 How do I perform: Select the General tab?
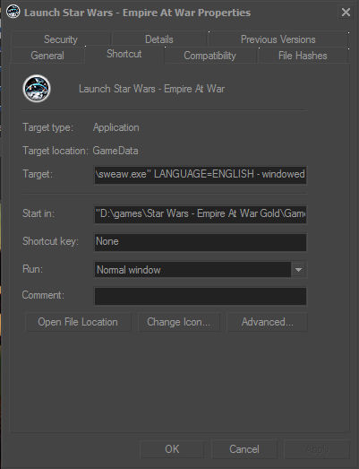pos(47,56)
